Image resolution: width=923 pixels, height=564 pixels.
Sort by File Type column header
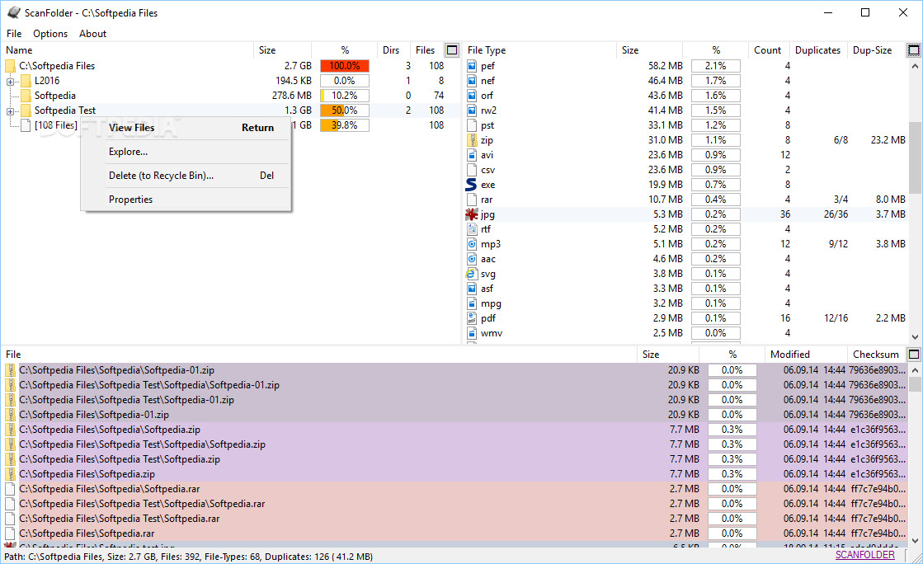point(539,50)
